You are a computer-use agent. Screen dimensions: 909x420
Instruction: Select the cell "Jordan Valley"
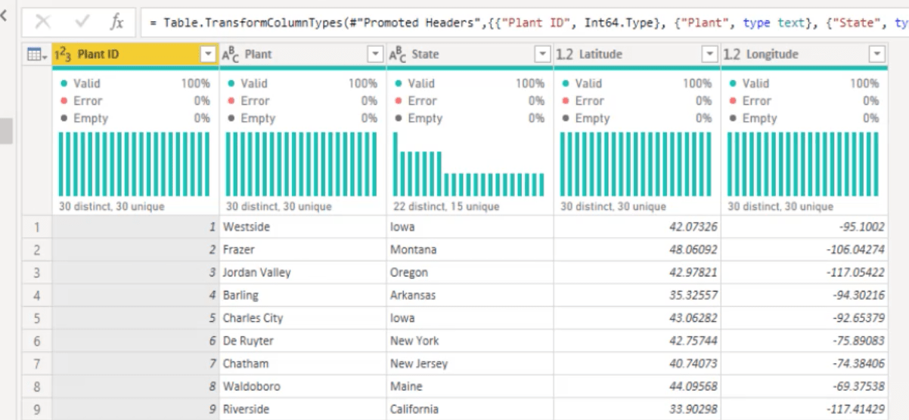302,272
